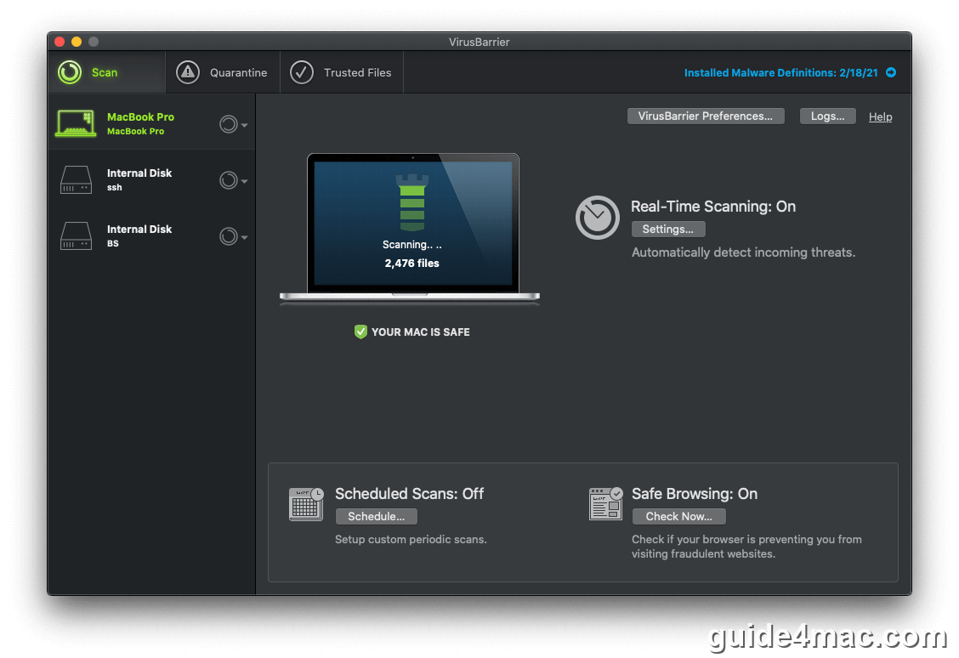The width and height of the screenshot is (959, 658).
Task: Minimize the VirusBarrier window with yellow button
Action: (77, 42)
